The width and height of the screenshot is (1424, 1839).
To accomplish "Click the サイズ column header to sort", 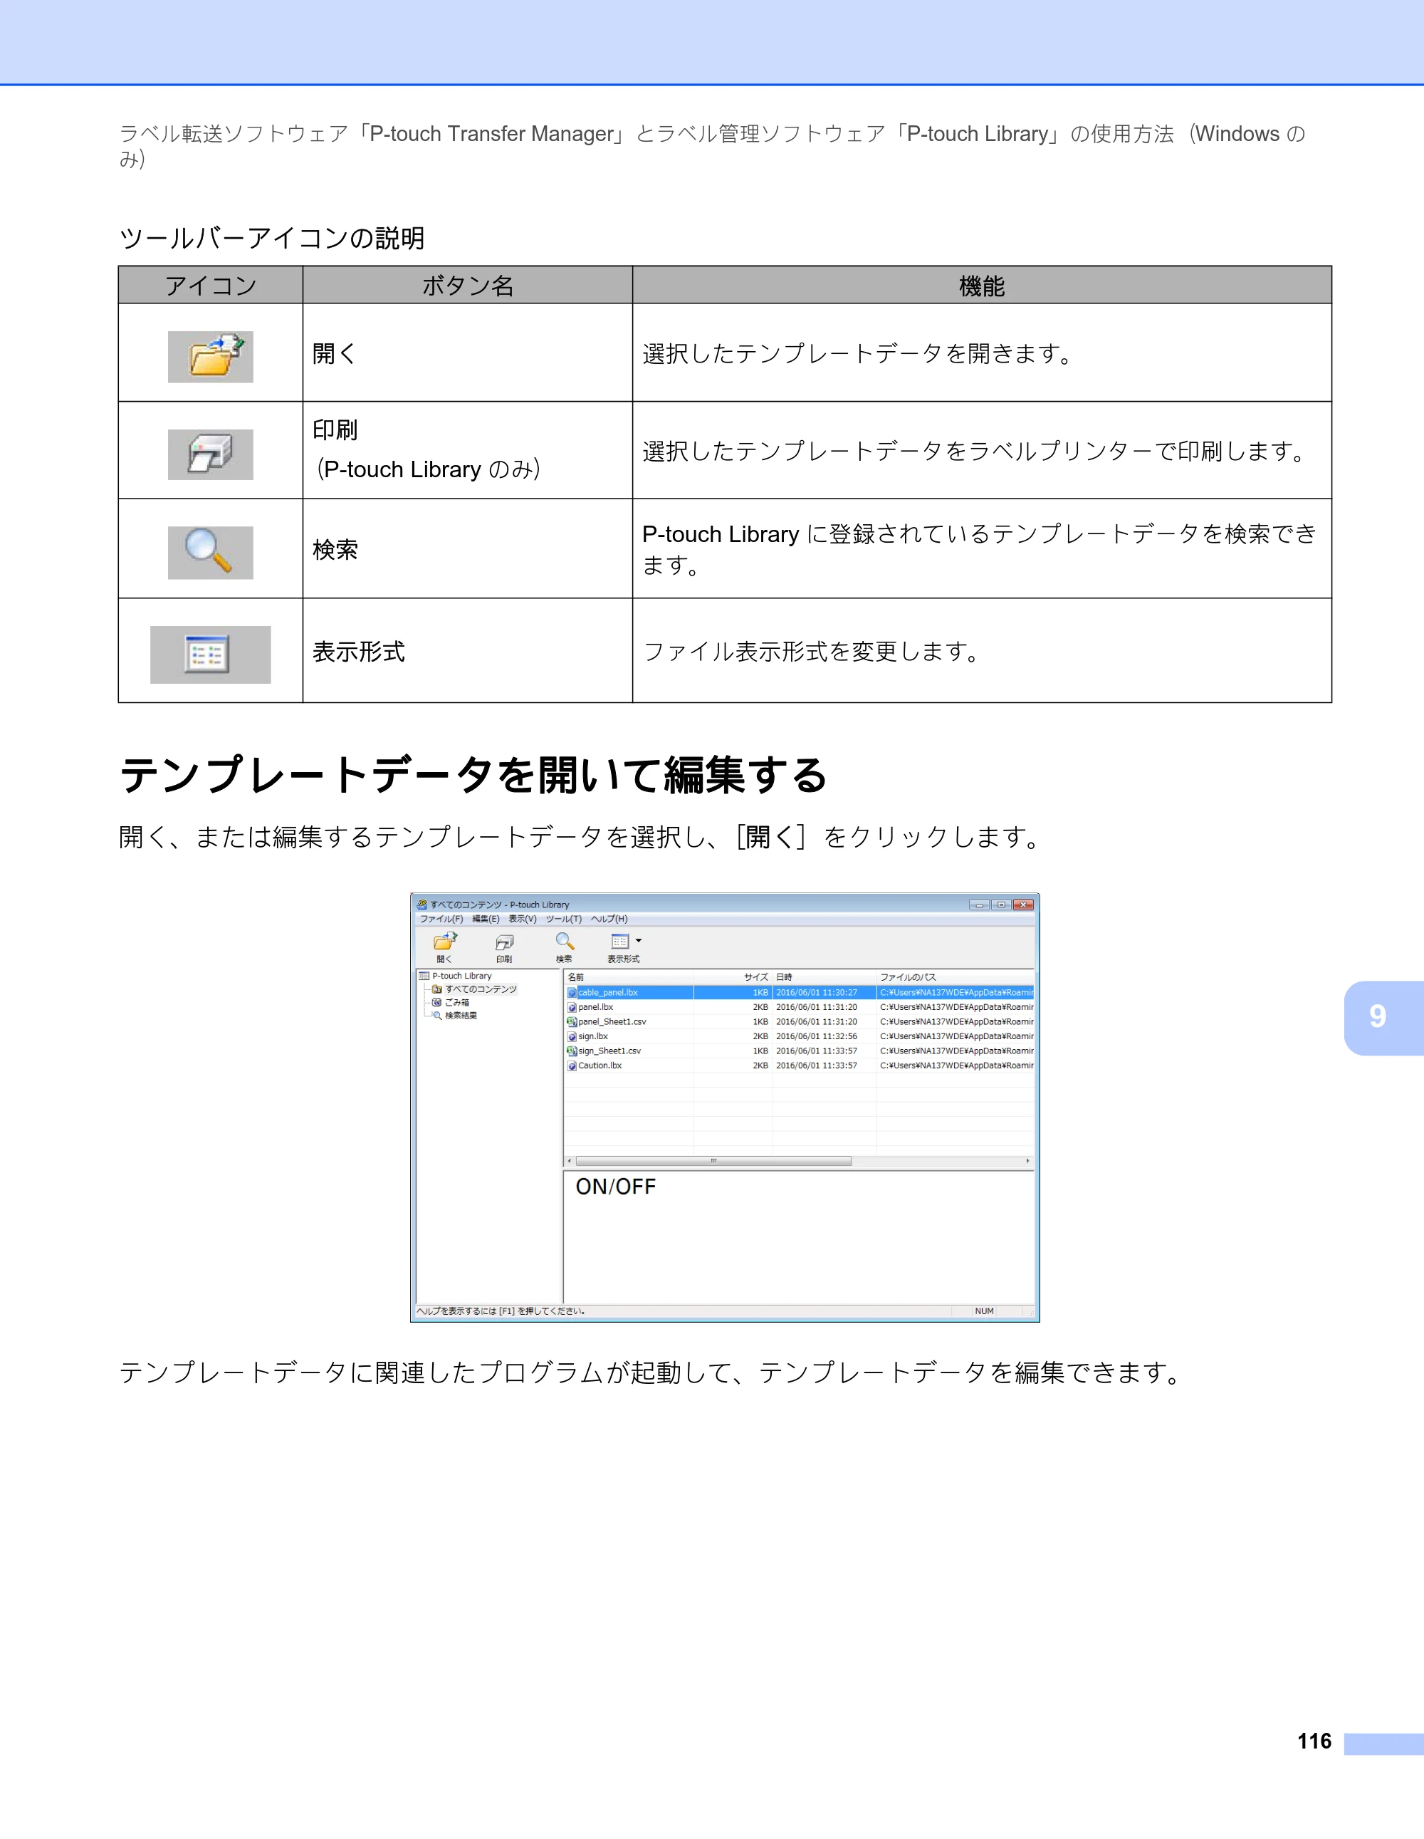I will point(732,976).
